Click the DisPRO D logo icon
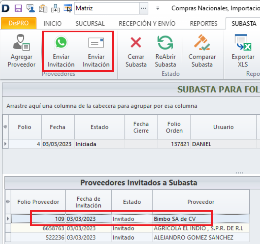Viewport: 260px width, 244px height. click(5, 8)
